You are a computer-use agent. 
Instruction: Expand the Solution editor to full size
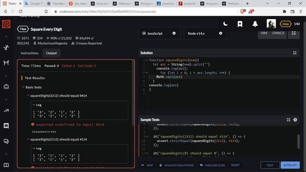[295, 53]
